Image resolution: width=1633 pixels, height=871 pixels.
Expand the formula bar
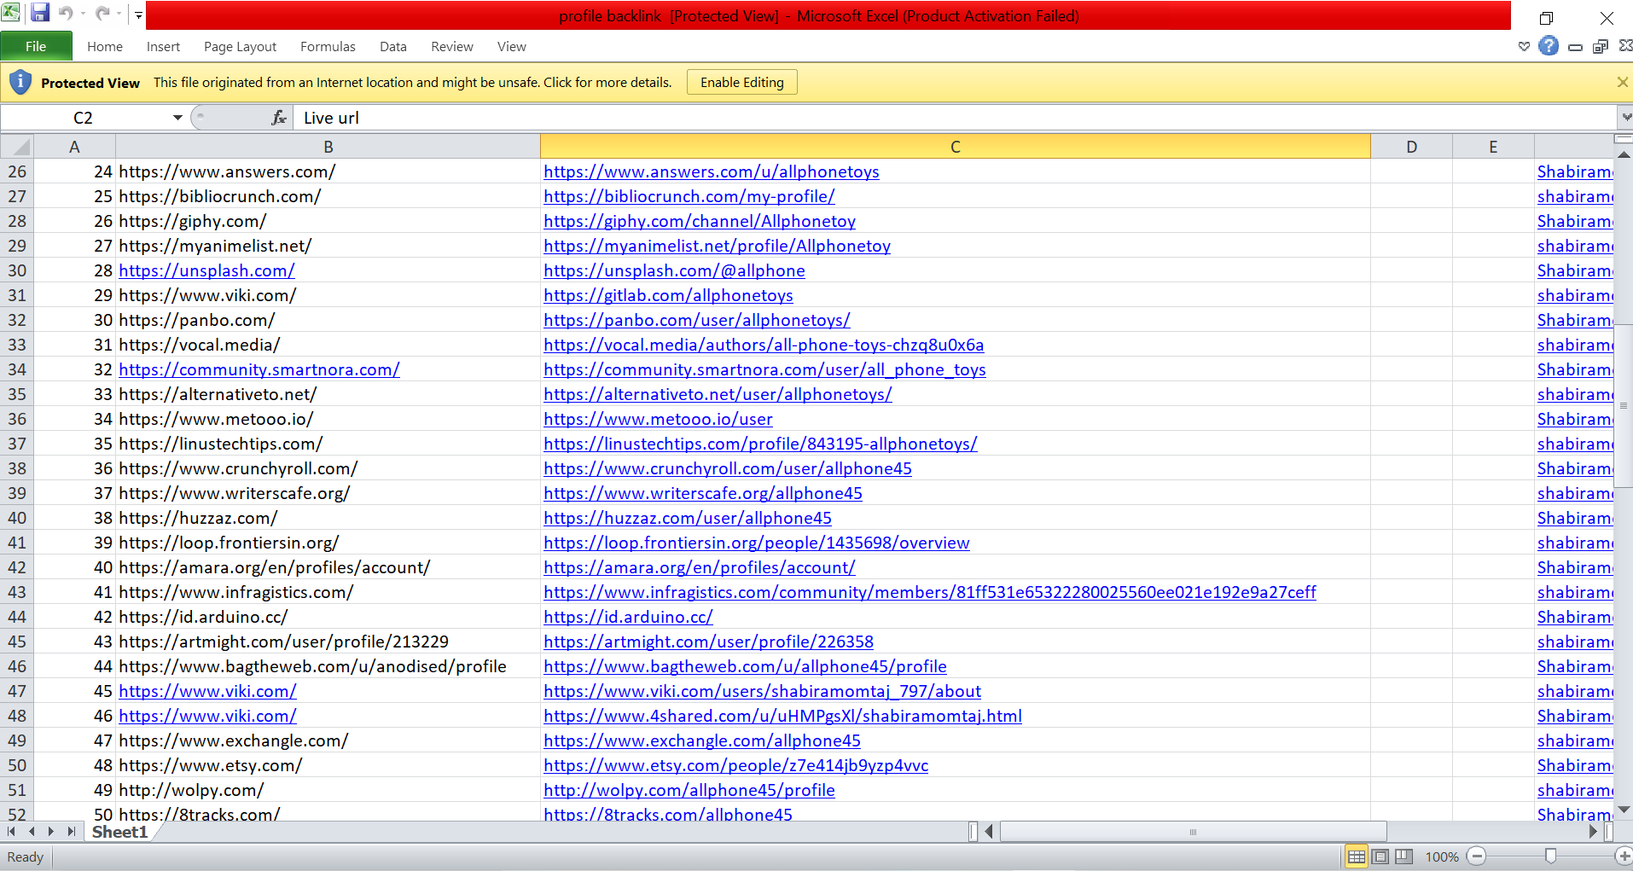(1625, 118)
